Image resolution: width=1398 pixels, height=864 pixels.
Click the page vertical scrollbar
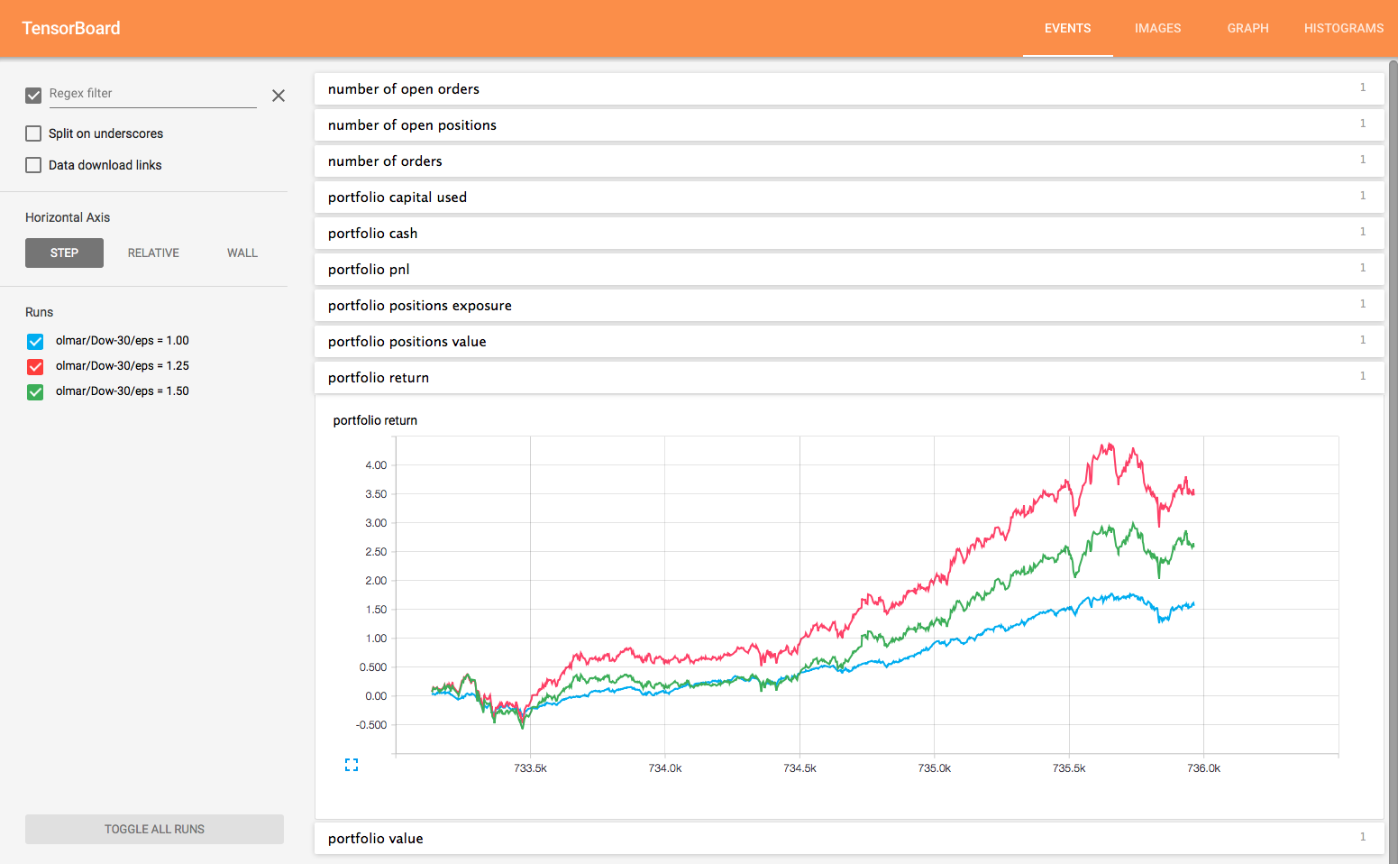pyautogui.click(x=1393, y=460)
